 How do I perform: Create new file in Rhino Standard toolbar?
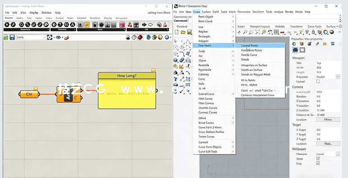pyautogui.click(x=177, y=32)
